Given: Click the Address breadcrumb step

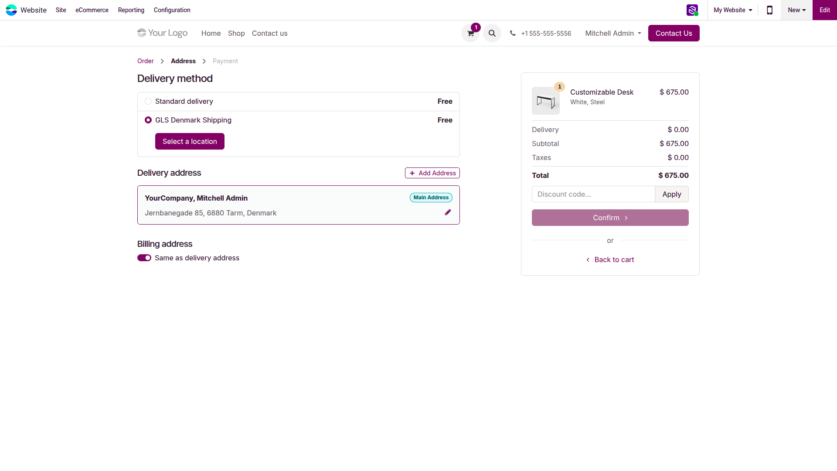Looking at the screenshot, I should tap(183, 61).
